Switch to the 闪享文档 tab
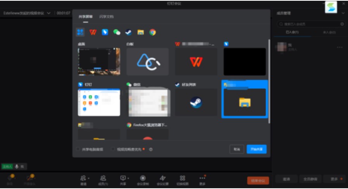 click(x=107, y=17)
